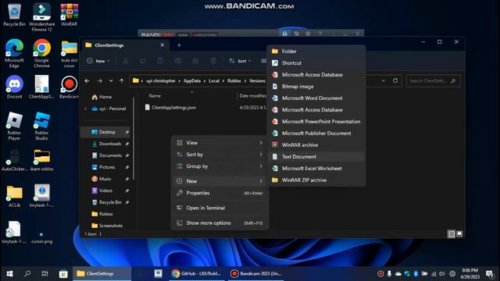Launch Roblox Studio desktop shortcut
Screen dimensions: 500x281
[x=41, y=126]
